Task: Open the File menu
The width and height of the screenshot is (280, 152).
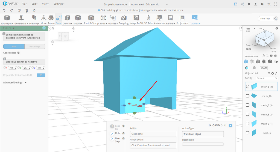Action: point(24,4)
